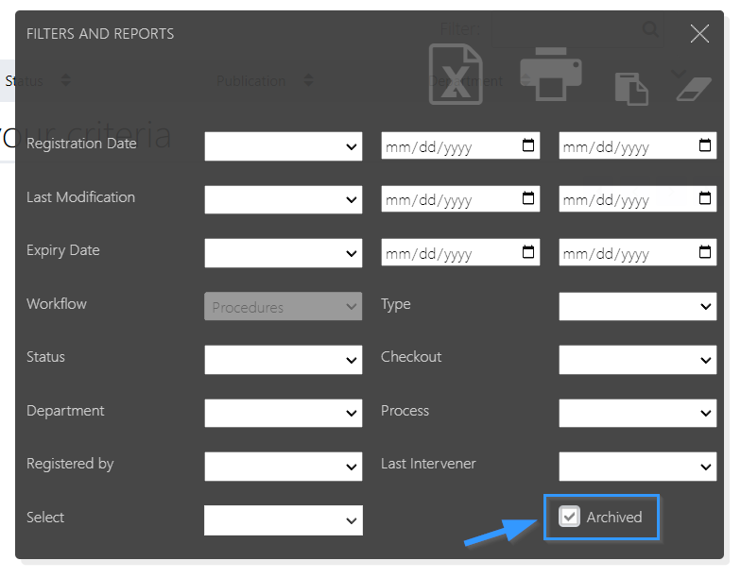Click the 'Registered by' label

pos(70,465)
